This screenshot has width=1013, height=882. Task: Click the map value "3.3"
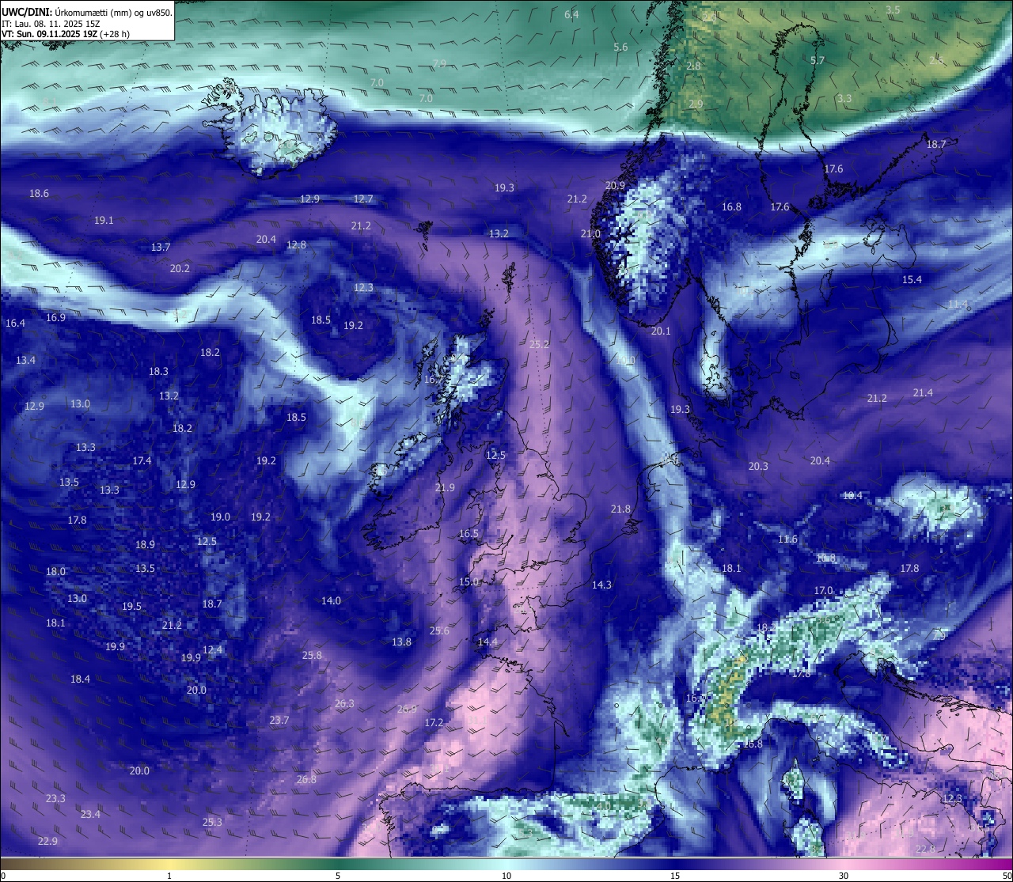[x=844, y=98]
